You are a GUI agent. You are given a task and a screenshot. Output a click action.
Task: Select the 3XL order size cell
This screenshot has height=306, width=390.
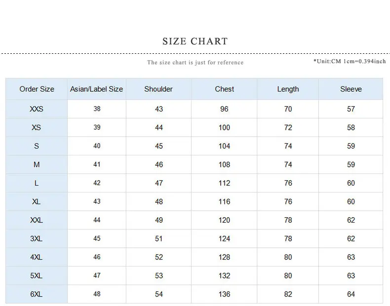coord(37,239)
